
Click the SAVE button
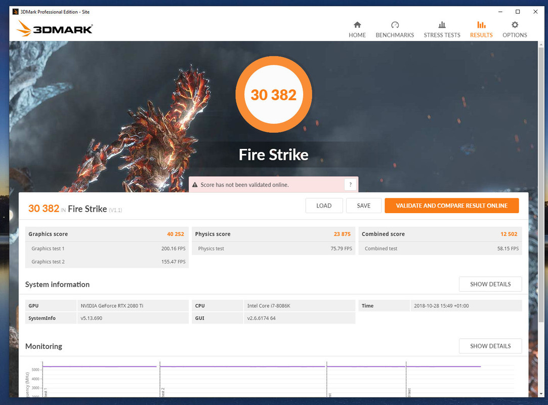tap(363, 206)
